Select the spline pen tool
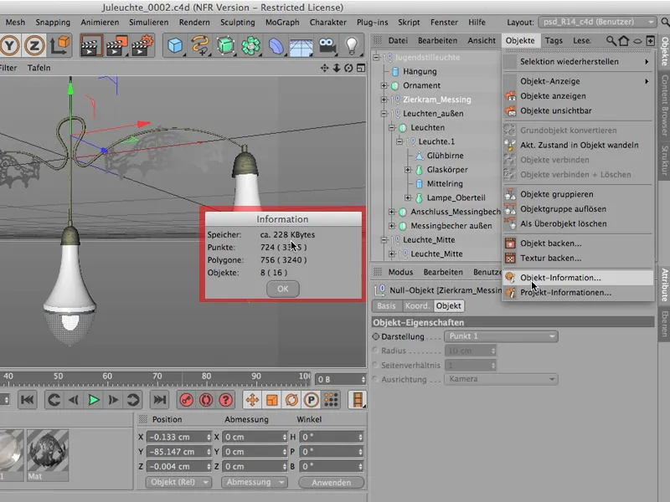The height and width of the screenshot is (502, 670). coord(200,45)
